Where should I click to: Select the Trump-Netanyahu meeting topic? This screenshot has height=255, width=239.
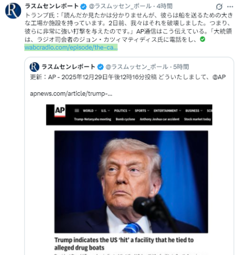pos(93,119)
